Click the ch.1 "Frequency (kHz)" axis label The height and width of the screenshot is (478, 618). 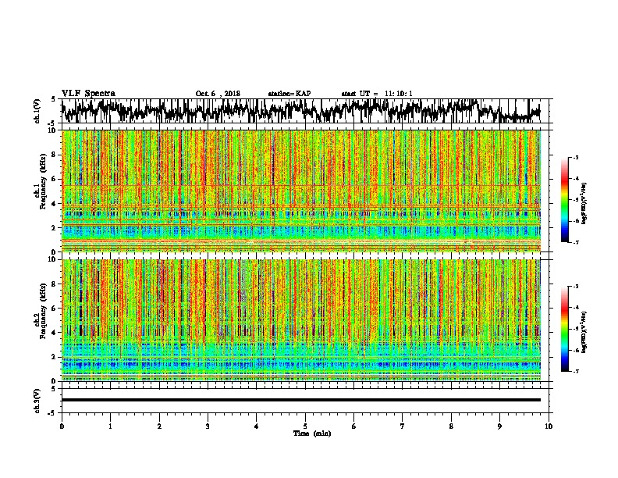44,181
